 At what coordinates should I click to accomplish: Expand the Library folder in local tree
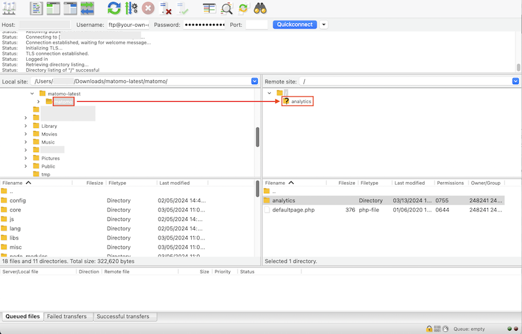(x=25, y=126)
